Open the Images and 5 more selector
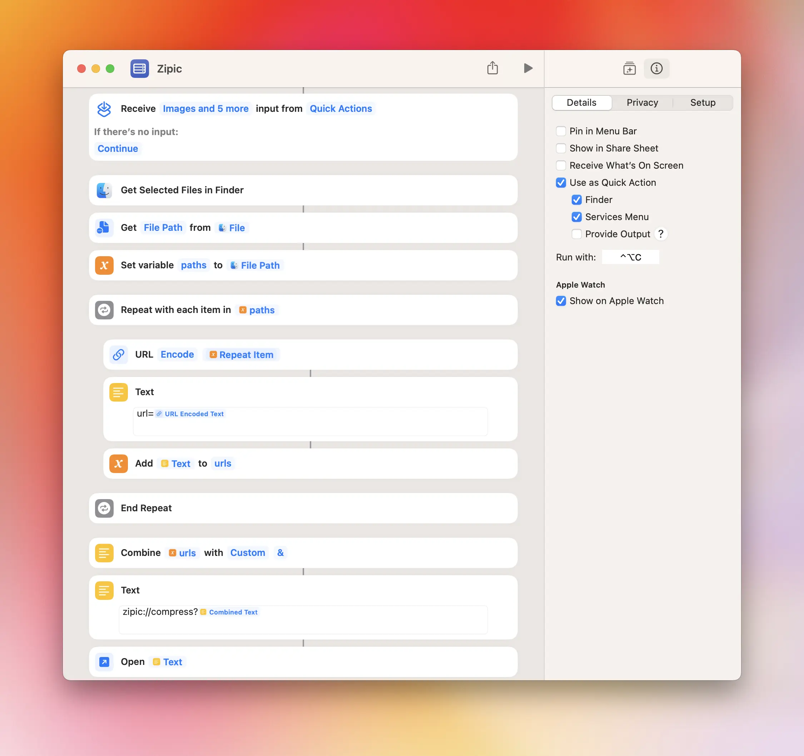 [205, 108]
